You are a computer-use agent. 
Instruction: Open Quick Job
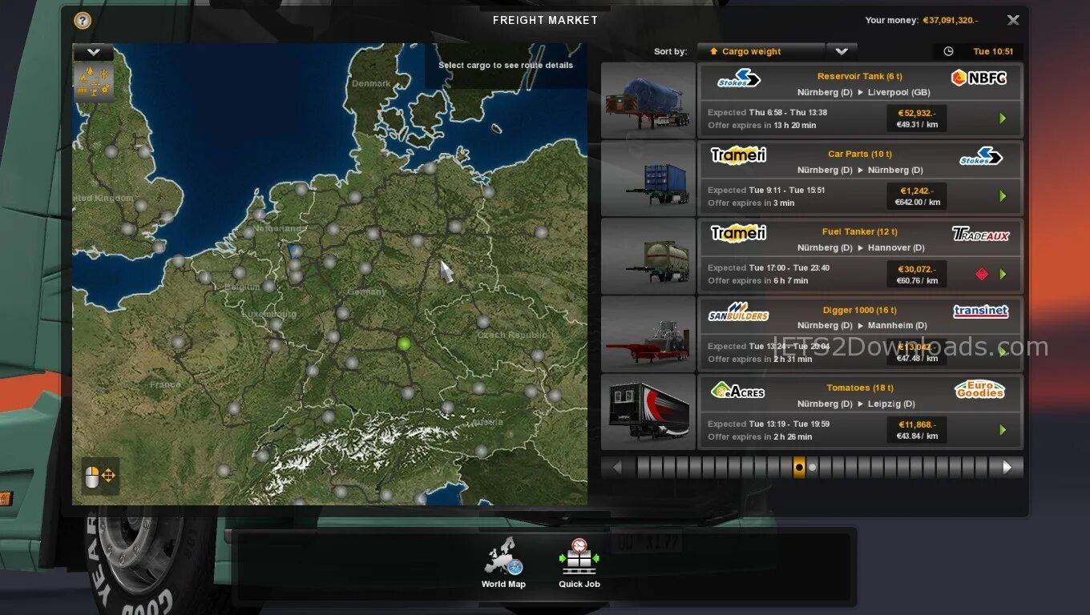tap(579, 564)
